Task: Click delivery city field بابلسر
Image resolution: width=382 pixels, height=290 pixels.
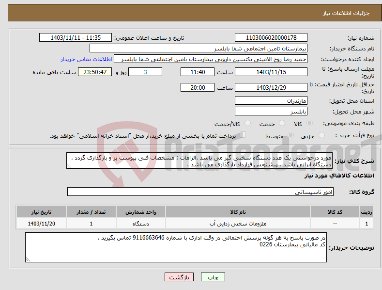Action: [x=271, y=112]
